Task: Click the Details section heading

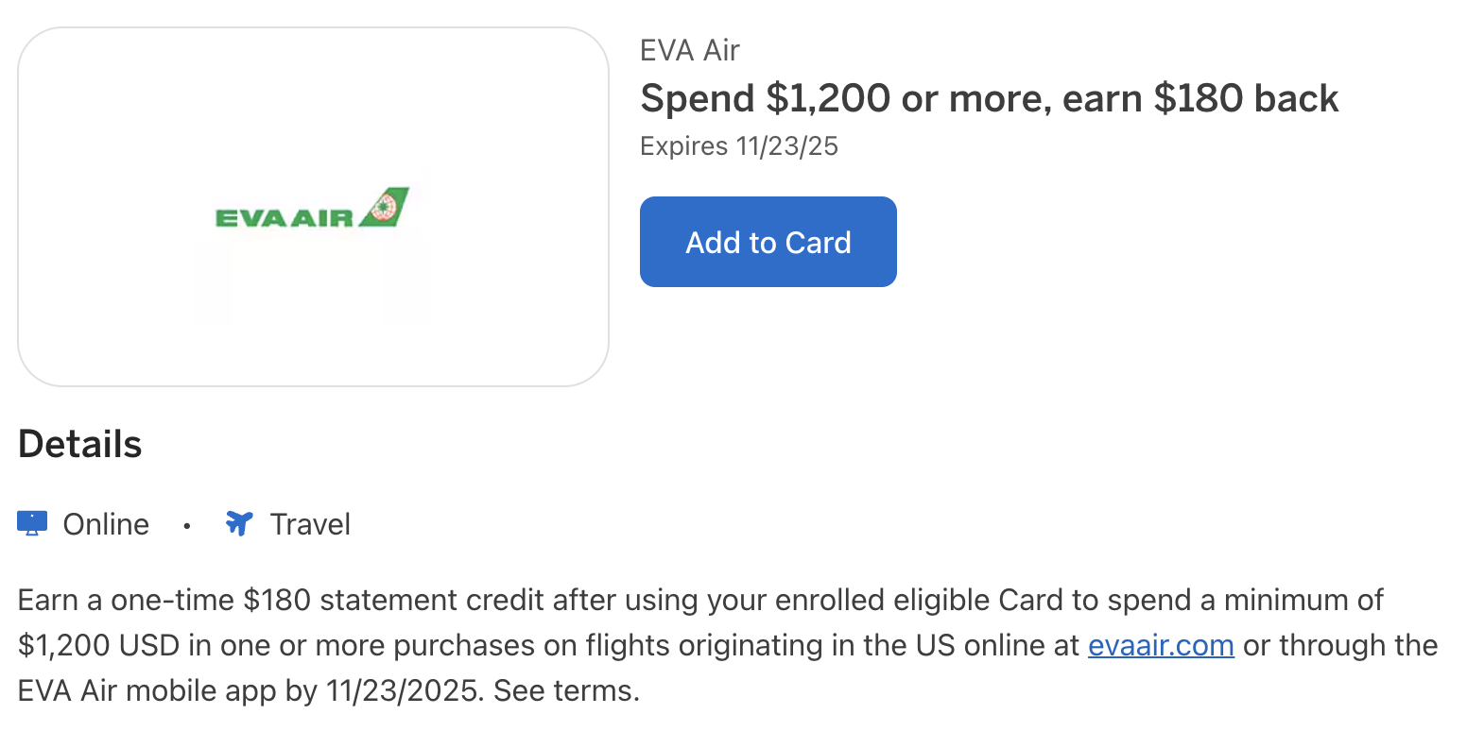Action: coord(80,444)
